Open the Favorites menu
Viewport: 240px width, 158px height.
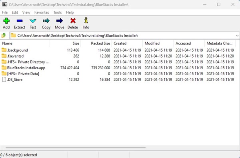(42, 12)
